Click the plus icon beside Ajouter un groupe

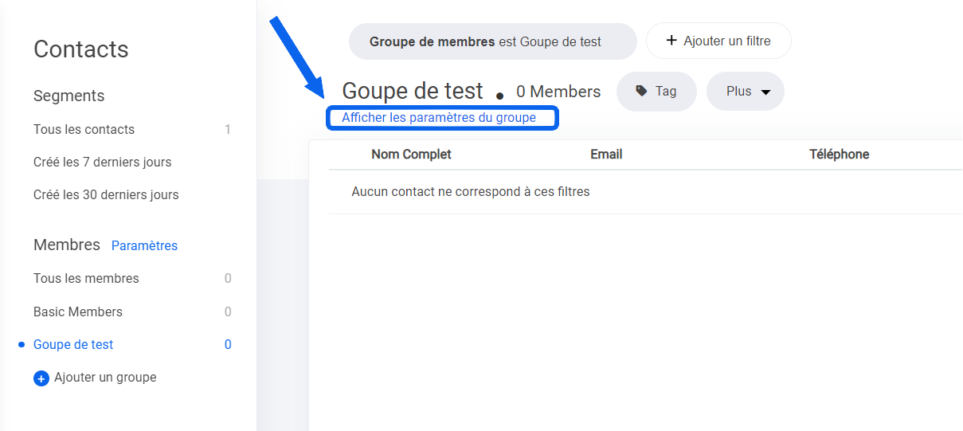pyautogui.click(x=41, y=378)
